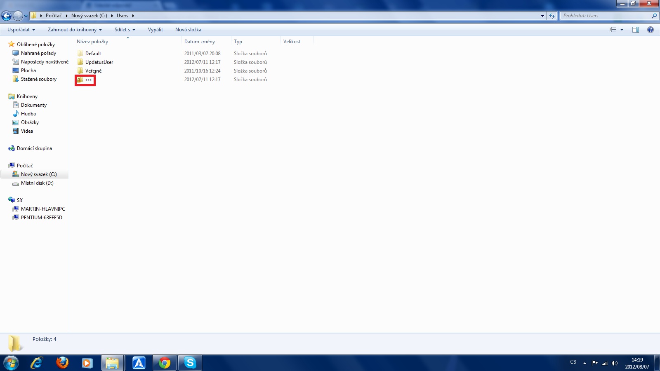Open Firefox from the taskbar
The height and width of the screenshot is (371, 660).
tap(62, 363)
